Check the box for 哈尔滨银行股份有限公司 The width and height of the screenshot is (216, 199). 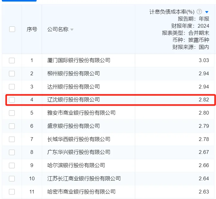pos(12,166)
